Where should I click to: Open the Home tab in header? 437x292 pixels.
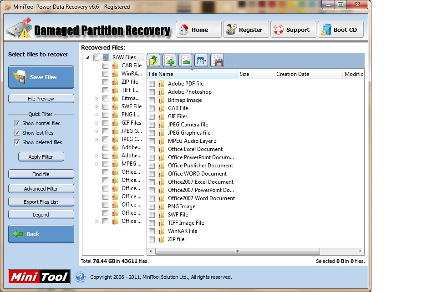(x=199, y=30)
